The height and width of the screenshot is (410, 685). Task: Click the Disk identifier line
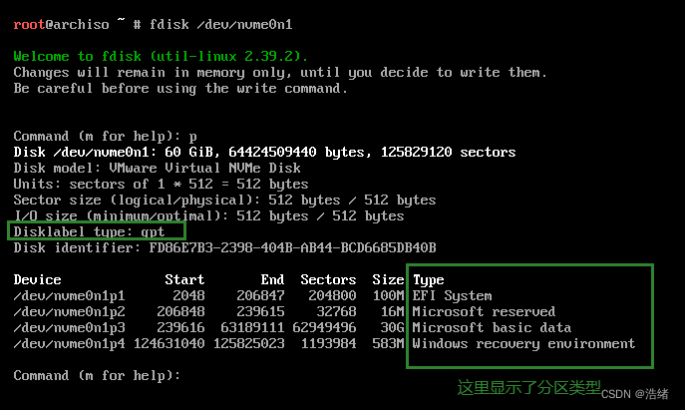coord(225,247)
